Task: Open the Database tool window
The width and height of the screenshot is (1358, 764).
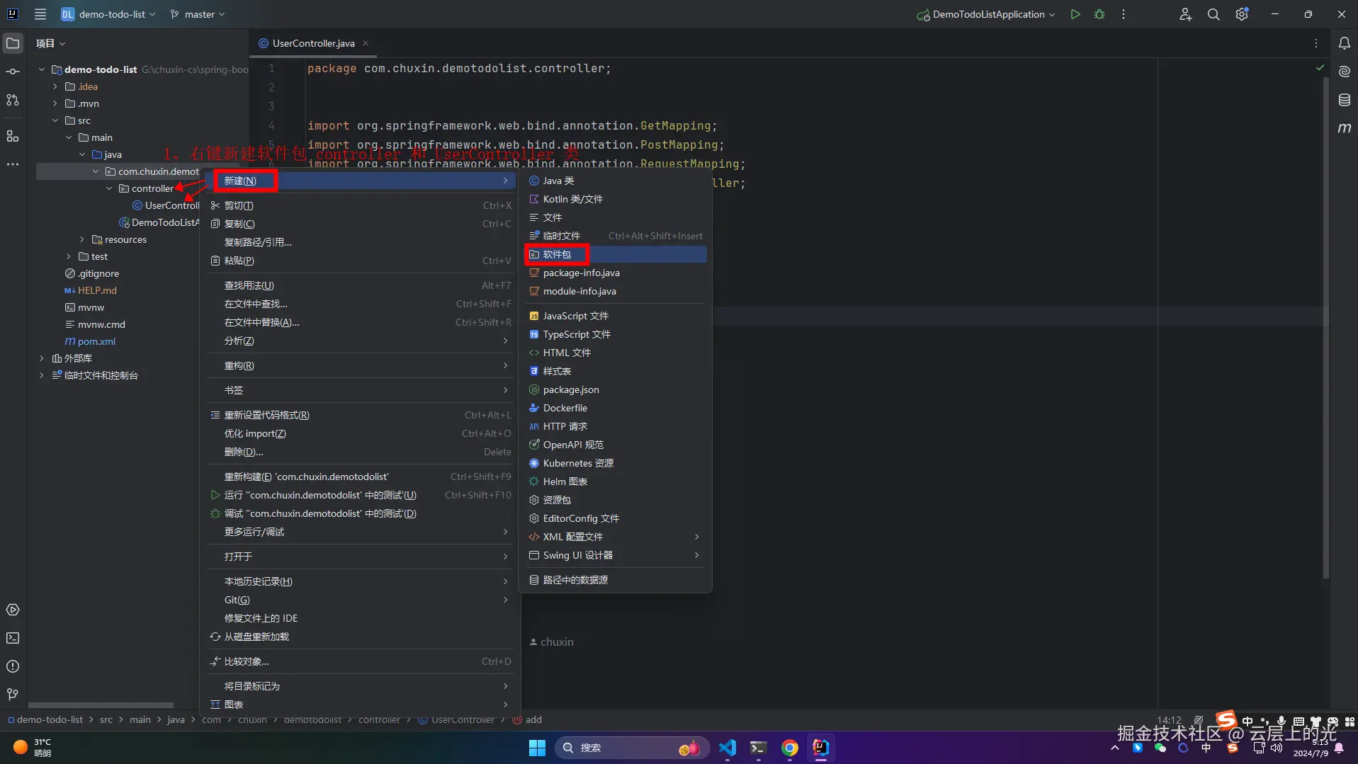Action: click(x=1345, y=100)
